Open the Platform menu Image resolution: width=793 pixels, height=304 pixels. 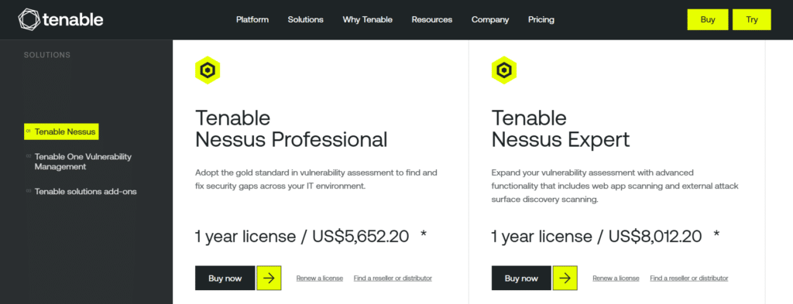252,19
